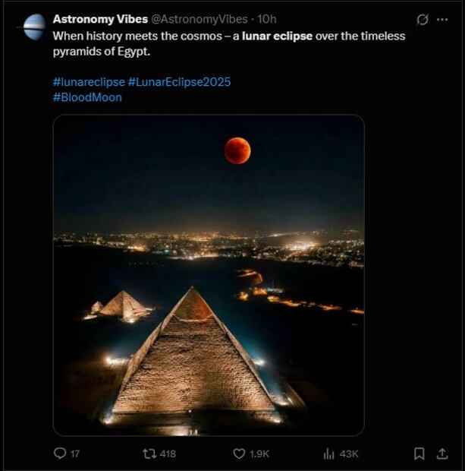
Task: Open the Grok explain-post icon
Action: pos(423,20)
